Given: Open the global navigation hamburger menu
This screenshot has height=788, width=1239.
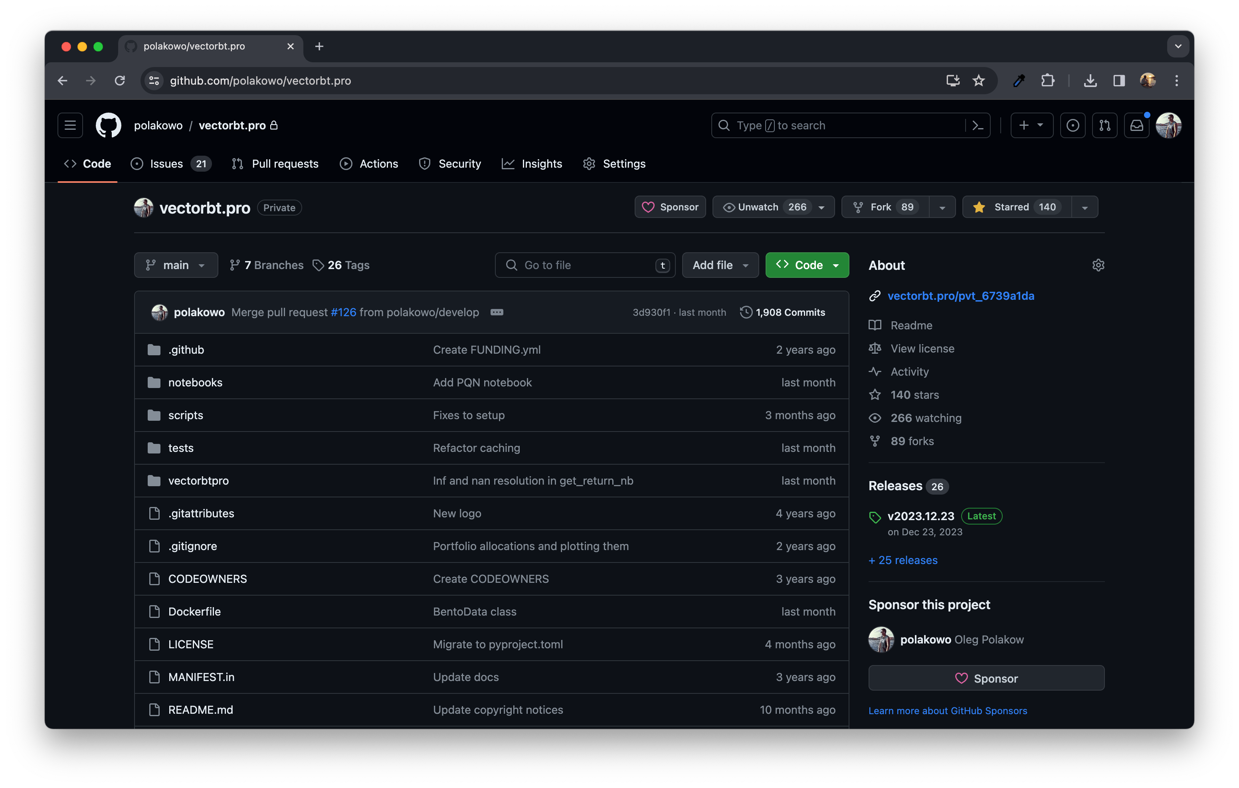Looking at the screenshot, I should pyautogui.click(x=71, y=126).
